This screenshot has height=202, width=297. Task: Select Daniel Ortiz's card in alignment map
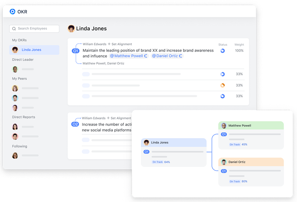click(251, 162)
